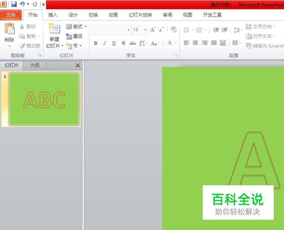Toggle strikethrough abc button

click(133, 43)
